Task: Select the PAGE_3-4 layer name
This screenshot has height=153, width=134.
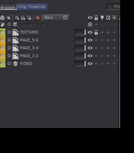Action: (x=29, y=48)
